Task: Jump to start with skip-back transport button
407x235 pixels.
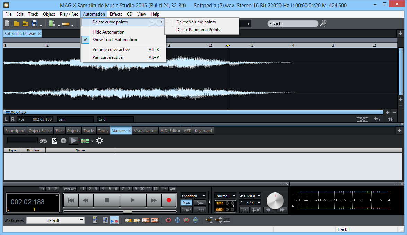Action: [x=71, y=200]
